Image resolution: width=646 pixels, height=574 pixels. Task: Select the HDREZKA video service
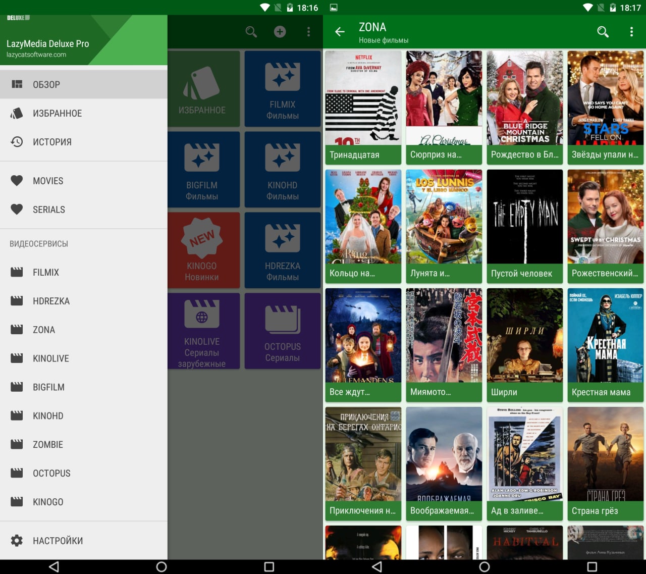click(x=84, y=301)
